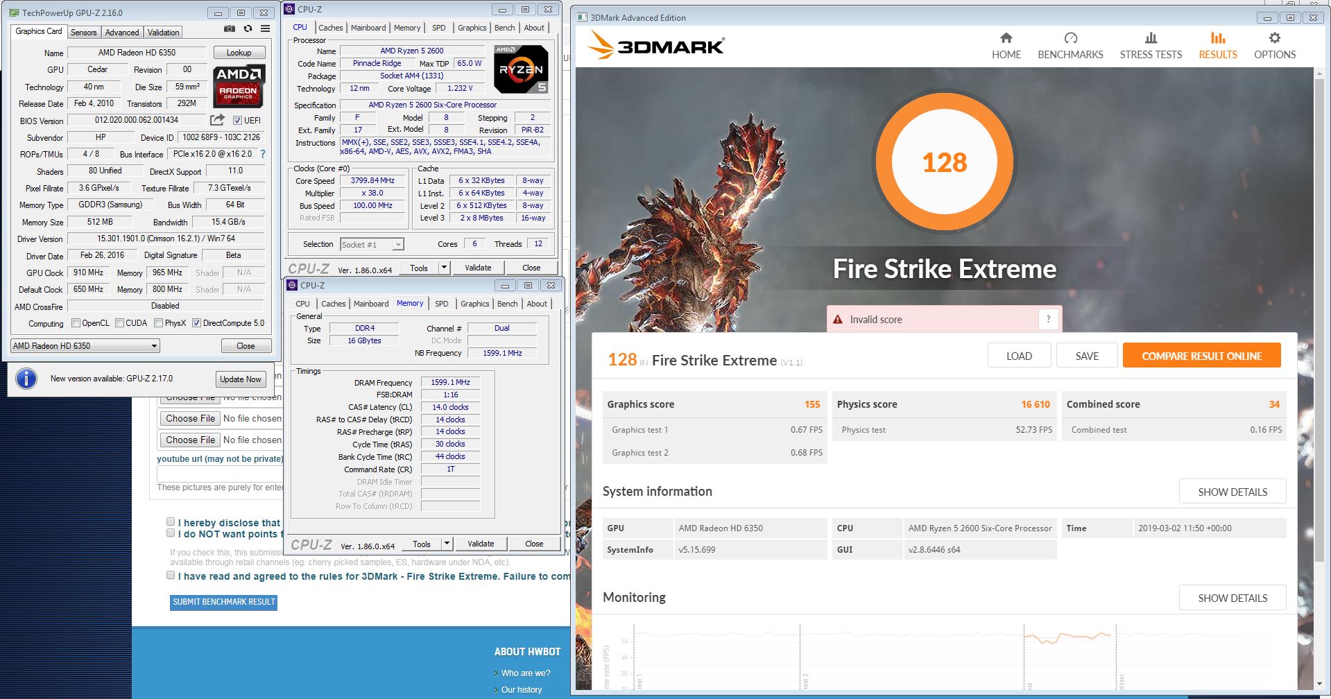
Task: Click the invalid score warning triangle
Action: [x=837, y=320]
